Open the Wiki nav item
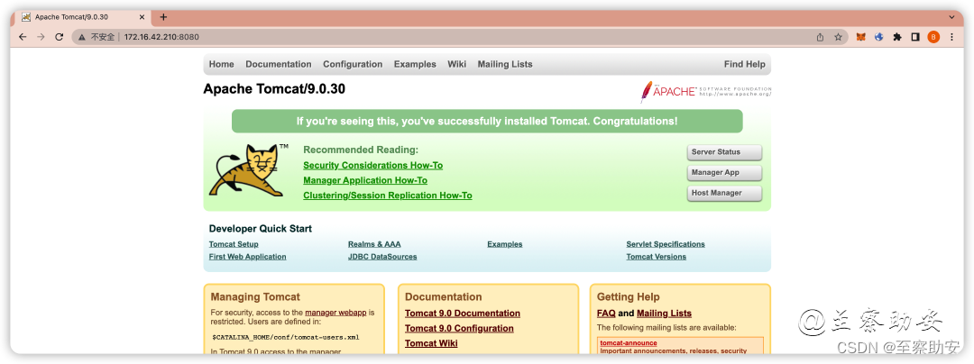This screenshot has height=364, width=974. (456, 65)
